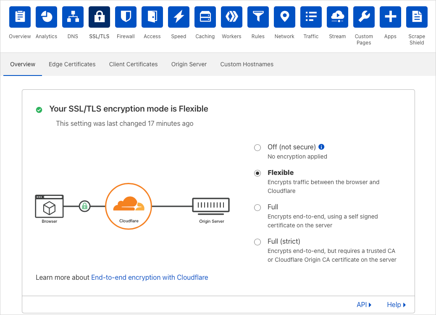Open the Scrape Shield document icon
Image resolution: width=436 pixels, height=315 pixels.
[417, 17]
